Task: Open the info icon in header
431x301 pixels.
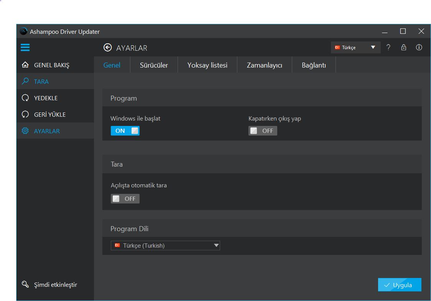Action: point(419,47)
